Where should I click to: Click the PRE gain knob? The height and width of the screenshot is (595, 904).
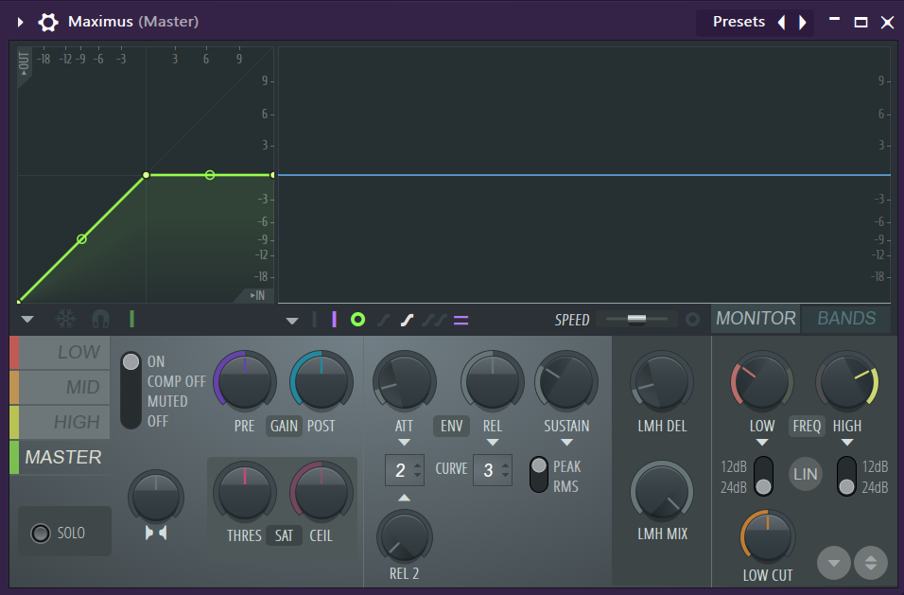[245, 381]
